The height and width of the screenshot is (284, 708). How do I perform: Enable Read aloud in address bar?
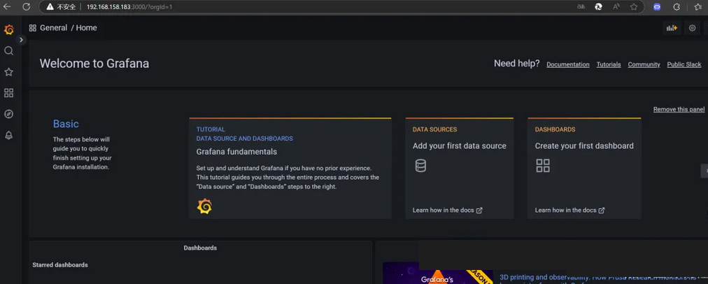pos(616,7)
